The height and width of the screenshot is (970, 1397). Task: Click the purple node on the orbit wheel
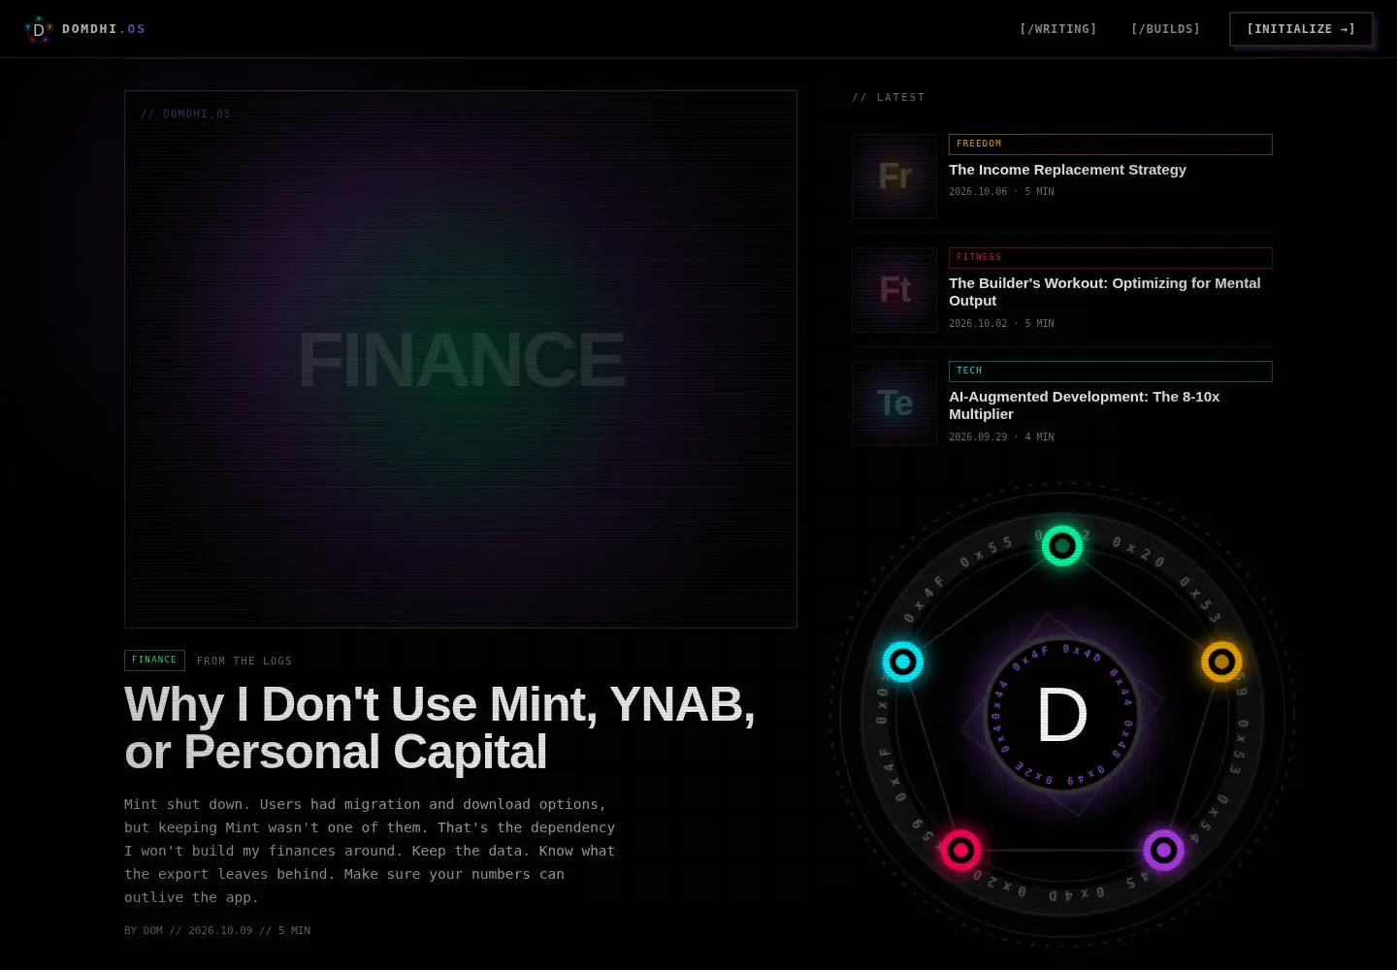(x=1163, y=851)
